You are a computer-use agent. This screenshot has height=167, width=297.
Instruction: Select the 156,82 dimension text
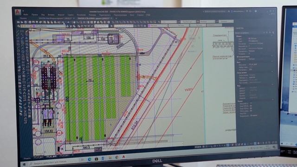click(48, 131)
